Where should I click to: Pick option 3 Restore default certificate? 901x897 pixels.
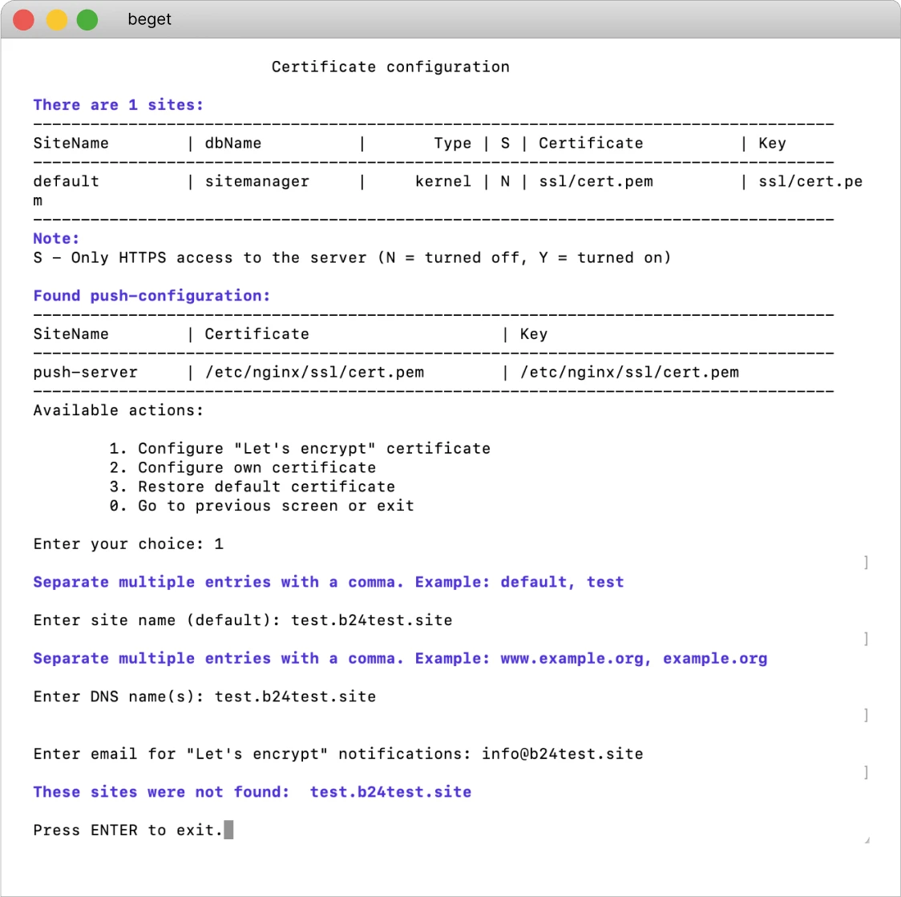[252, 487]
